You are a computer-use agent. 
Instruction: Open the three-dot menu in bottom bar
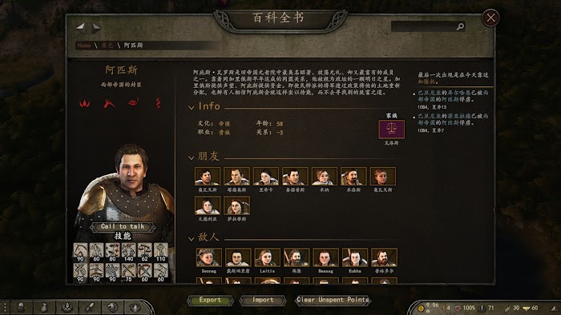click(x=5, y=308)
